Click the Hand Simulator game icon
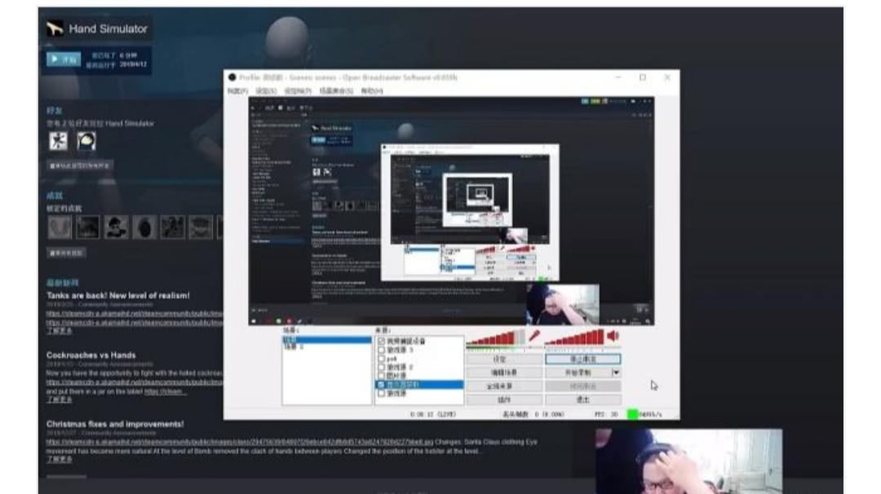The image size is (881, 494). coord(55,28)
